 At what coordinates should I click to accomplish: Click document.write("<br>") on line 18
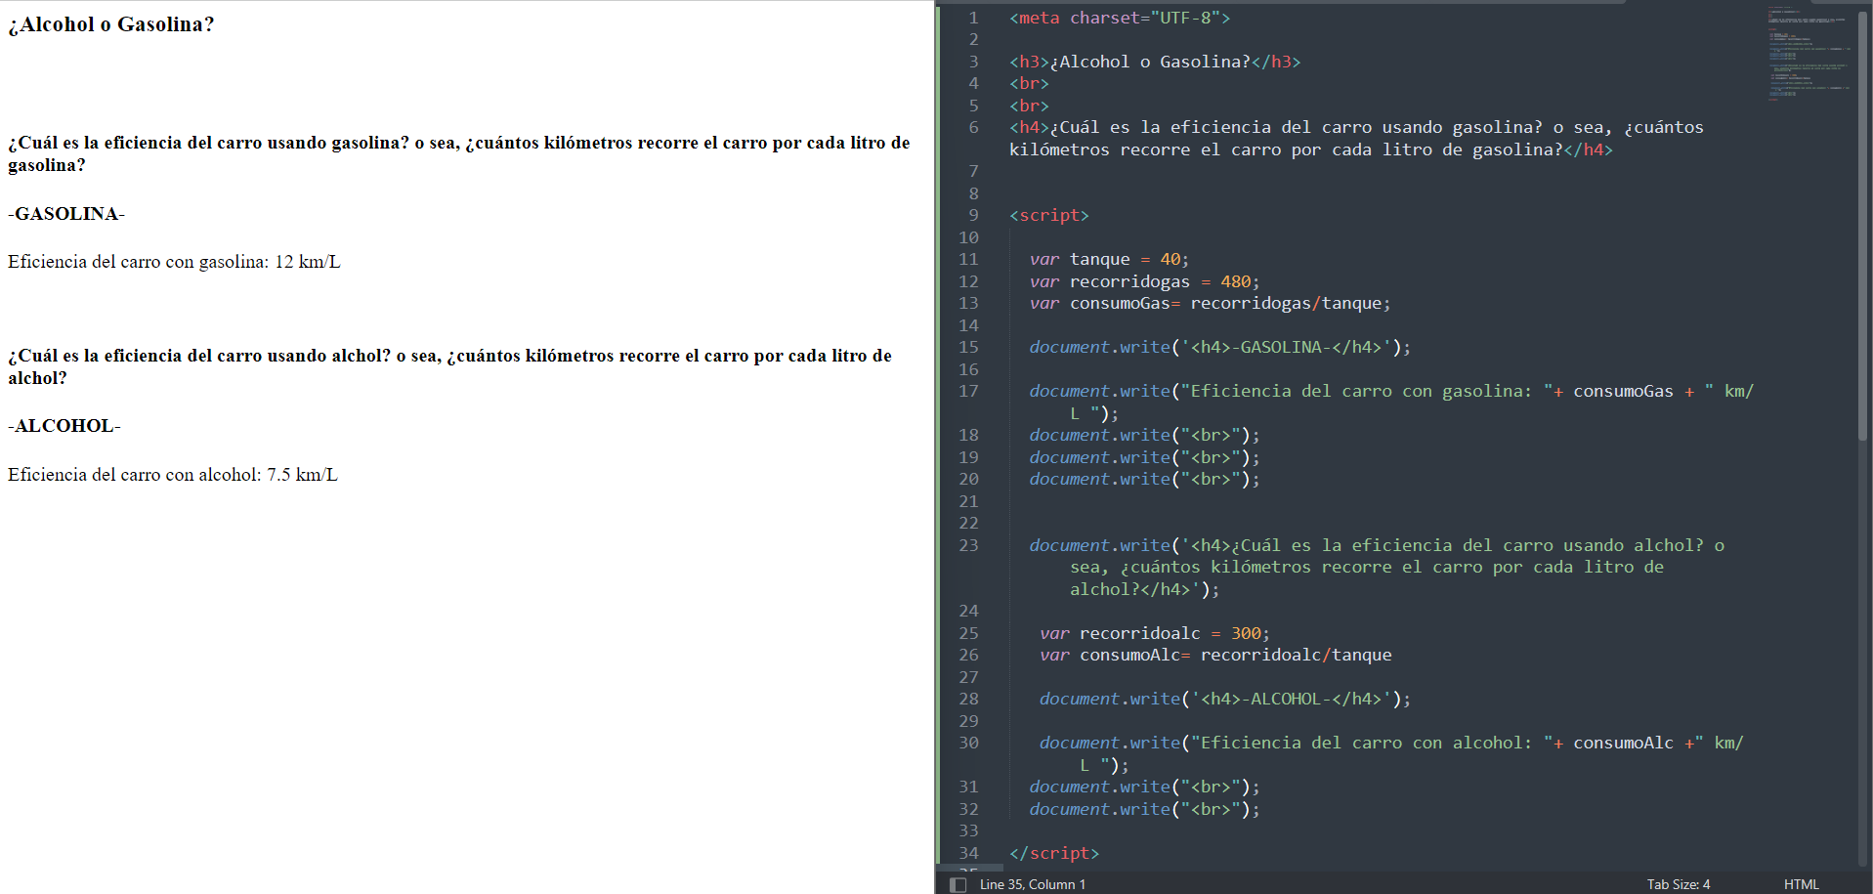[1144, 435]
